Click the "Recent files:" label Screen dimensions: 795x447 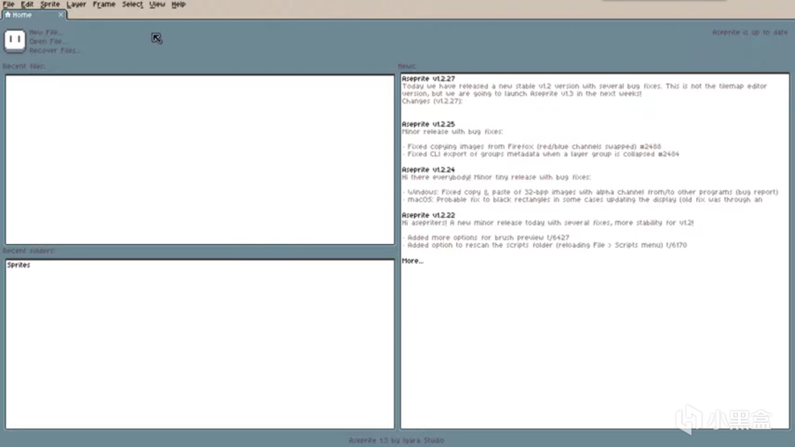coord(24,66)
